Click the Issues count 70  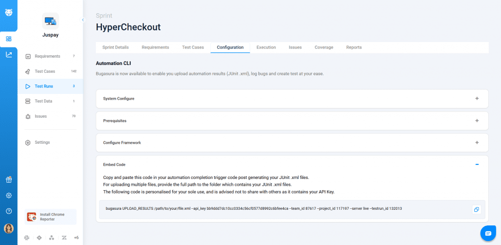(x=74, y=116)
